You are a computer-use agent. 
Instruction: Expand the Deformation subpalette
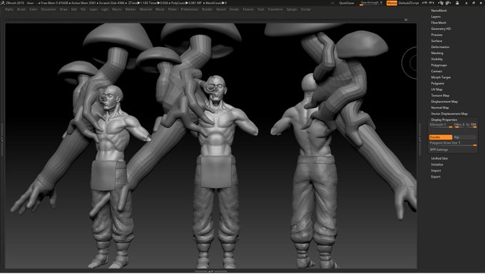440,47
